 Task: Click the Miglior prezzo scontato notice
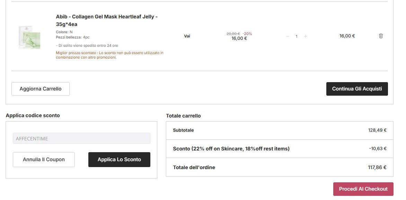[x=109, y=55]
